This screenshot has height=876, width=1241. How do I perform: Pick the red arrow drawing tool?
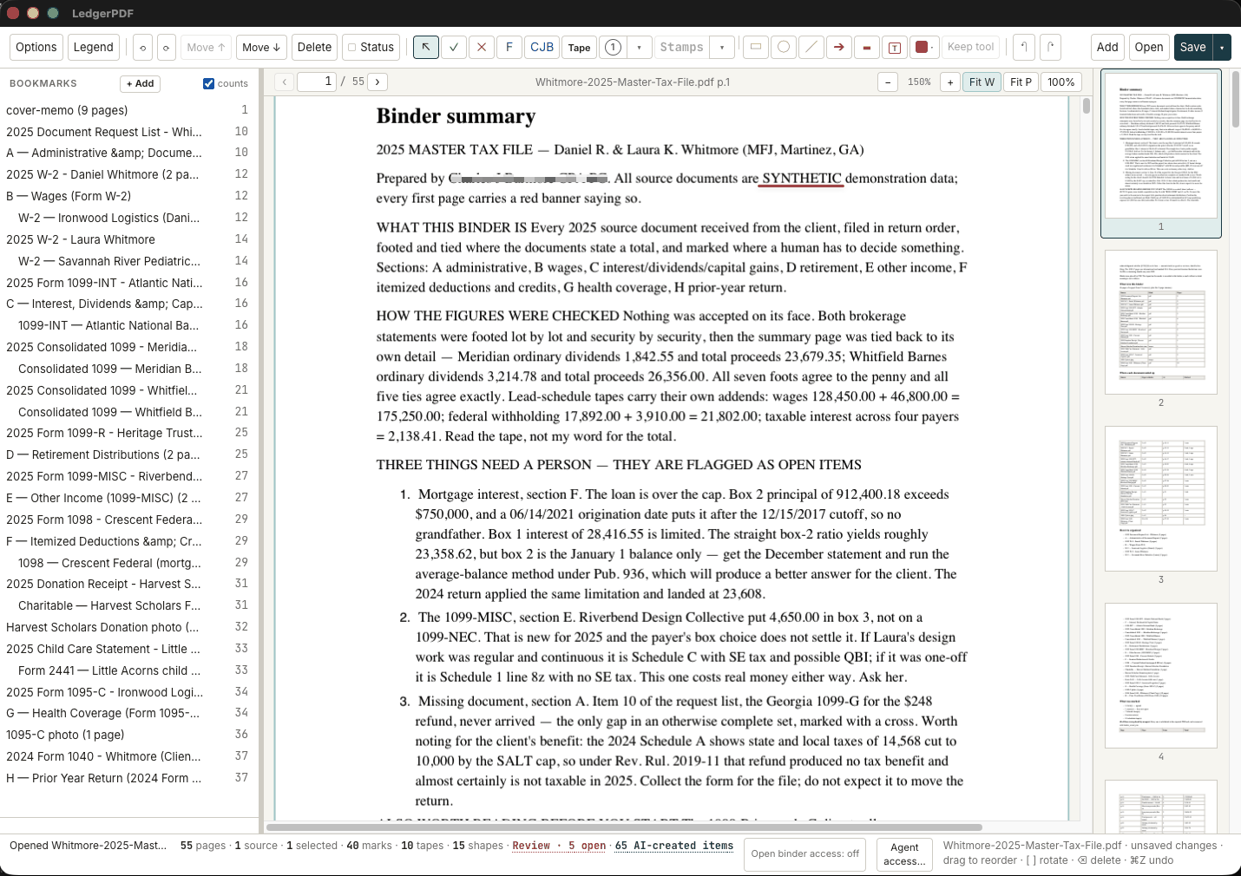pos(839,47)
